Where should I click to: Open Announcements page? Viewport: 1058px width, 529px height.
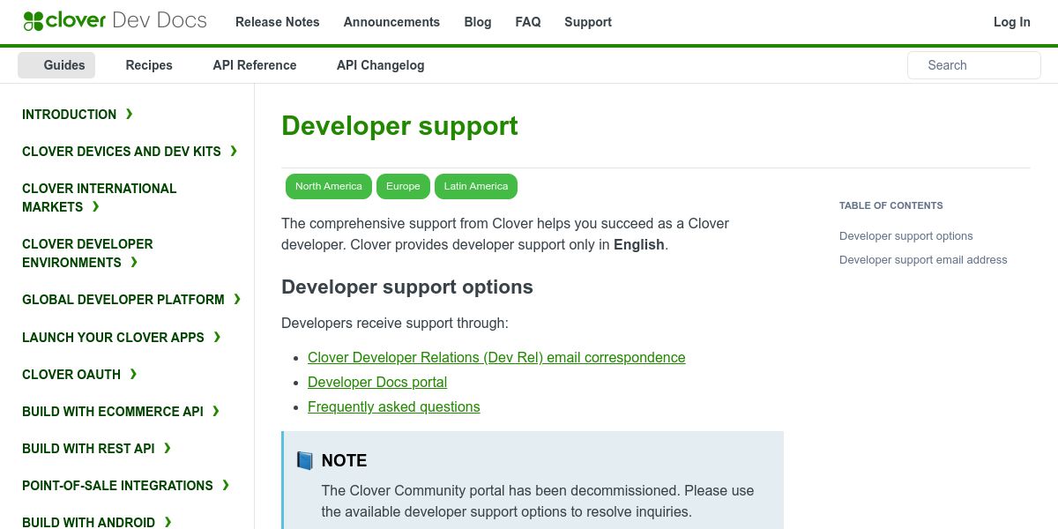coord(391,22)
